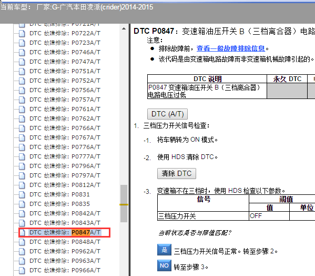The height and width of the screenshot is (276, 315).
Task: Click document icon beside P0722A/T entry
Action: (22, 33)
